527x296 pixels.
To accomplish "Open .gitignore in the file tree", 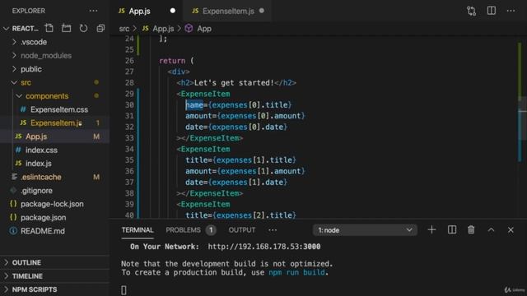I will point(54,190).
